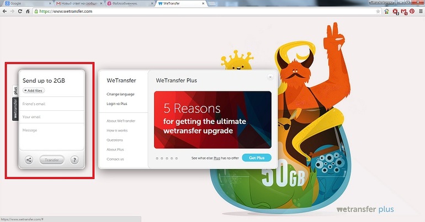Switch to the Google tab
Viewport: 425px width, 222px height.
27,3
